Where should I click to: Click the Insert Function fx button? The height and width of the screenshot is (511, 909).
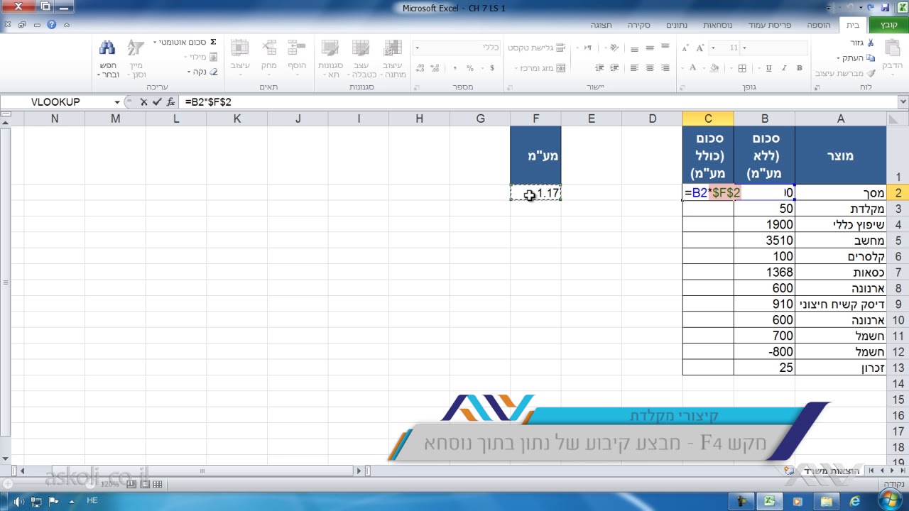(x=170, y=102)
